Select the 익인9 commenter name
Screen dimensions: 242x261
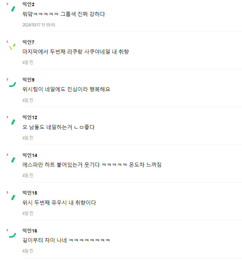point(28,80)
